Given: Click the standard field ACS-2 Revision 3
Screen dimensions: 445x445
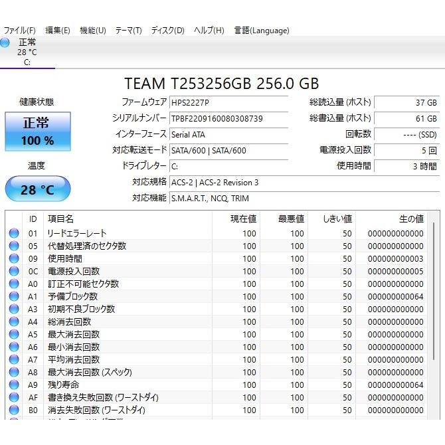Looking at the screenshot, I should point(304,182).
